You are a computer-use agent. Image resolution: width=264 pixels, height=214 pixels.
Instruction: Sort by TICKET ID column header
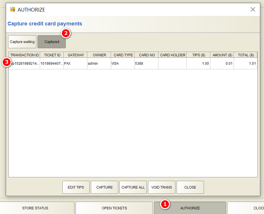point(52,55)
